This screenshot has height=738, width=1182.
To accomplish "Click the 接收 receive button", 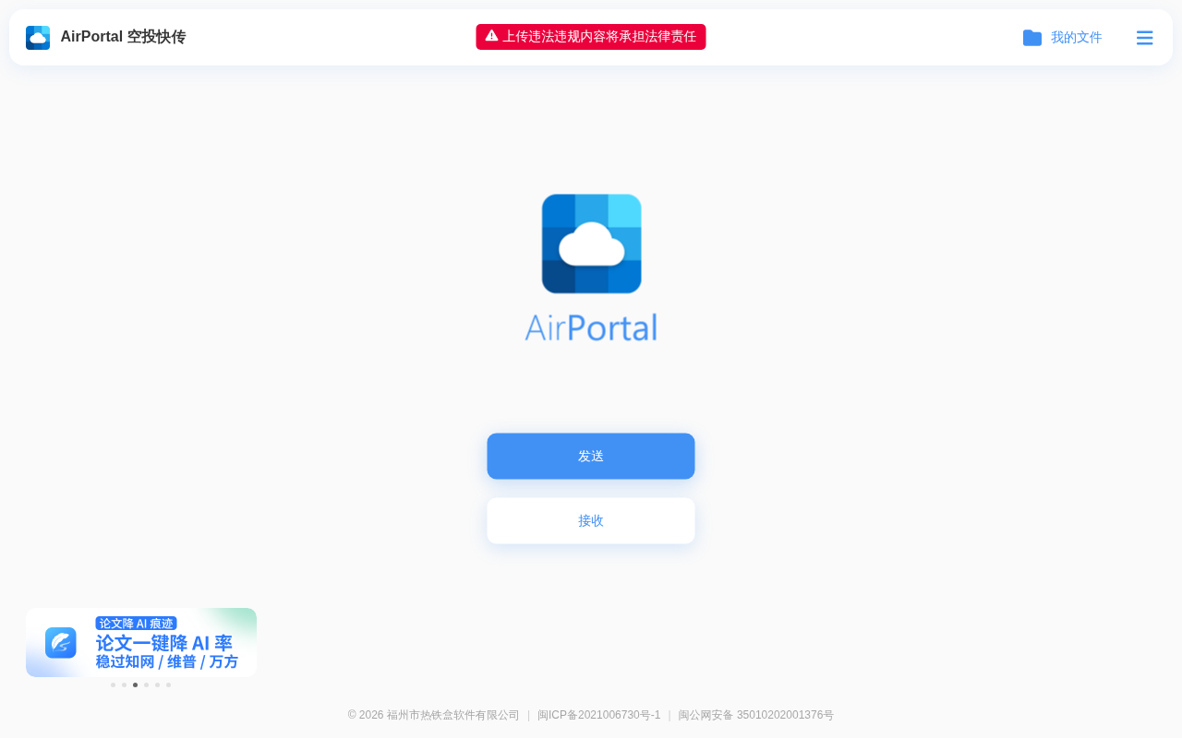I will pos(591,520).
